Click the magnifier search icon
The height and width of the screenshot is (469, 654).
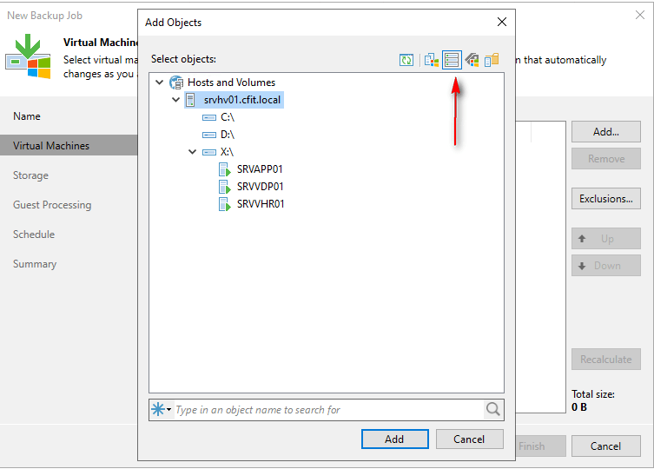493,410
